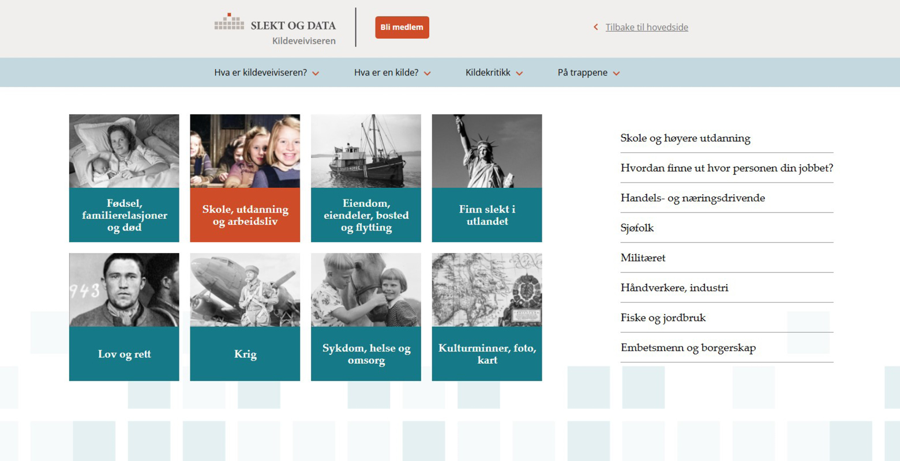The height and width of the screenshot is (461, 900).
Task: Click the mother and baby photo thumbnail
Action: [x=124, y=151]
